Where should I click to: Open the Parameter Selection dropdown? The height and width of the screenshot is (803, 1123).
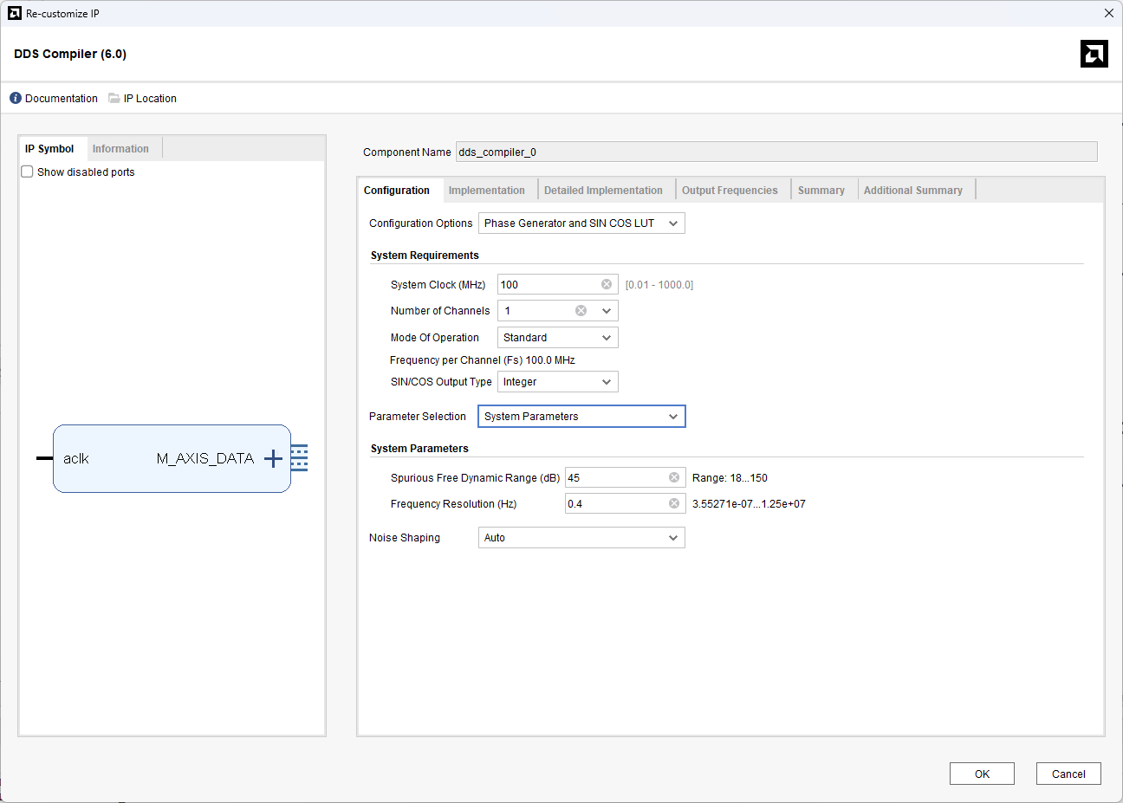pos(581,417)
